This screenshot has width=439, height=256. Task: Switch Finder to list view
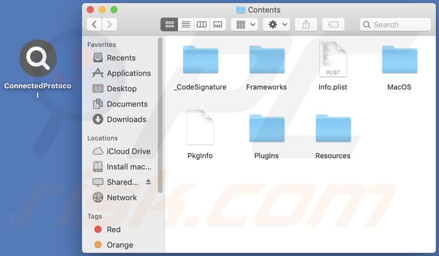click(186, 24)
